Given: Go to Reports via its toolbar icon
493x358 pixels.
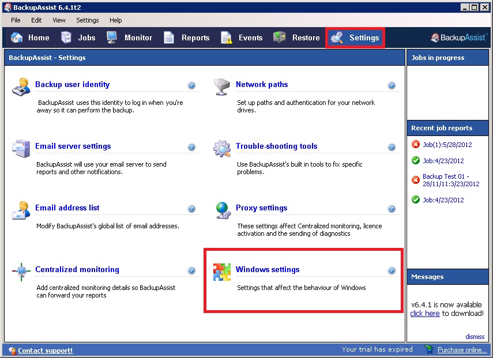Looking at the screenshot, I should point(170,37).
